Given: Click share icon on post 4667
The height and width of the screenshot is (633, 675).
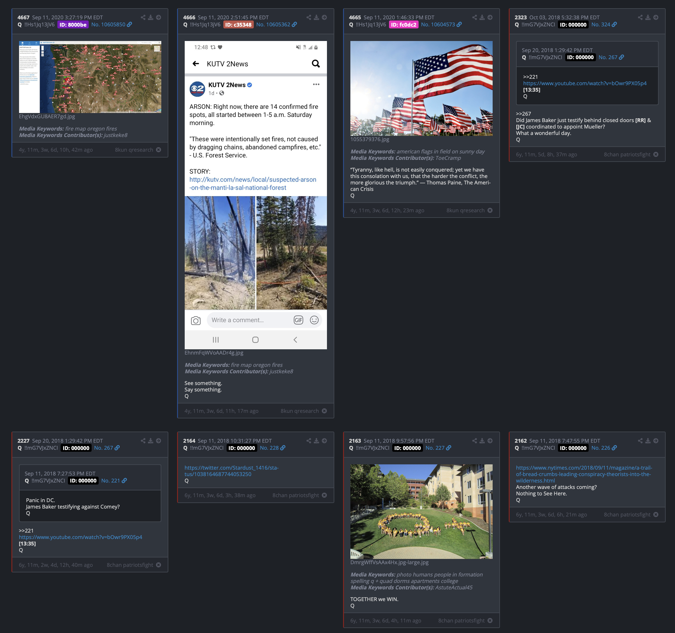Looking at the screenshot, I should click(x=143, y=17).
